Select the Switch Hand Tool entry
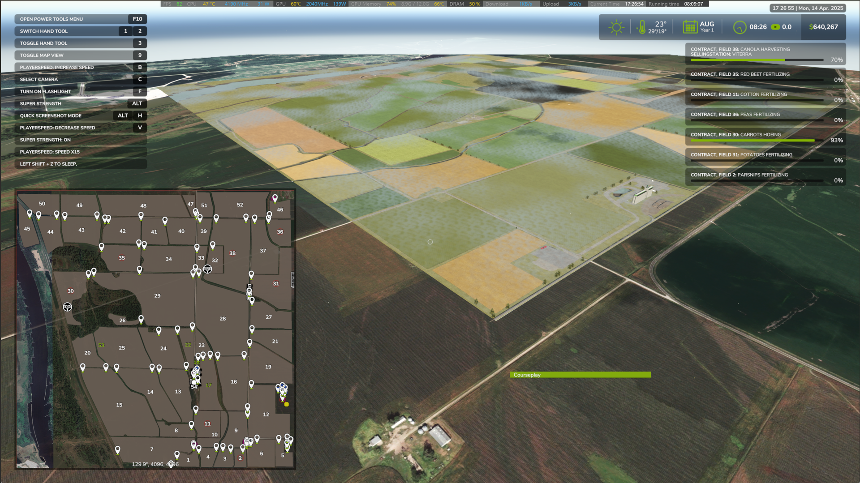 tap(81, 31)
